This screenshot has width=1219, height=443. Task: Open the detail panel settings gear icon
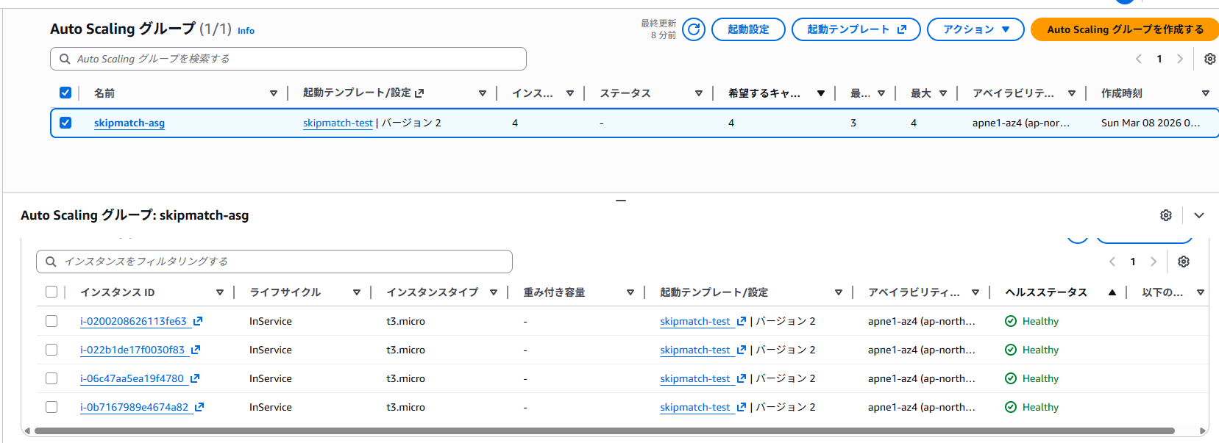[x=1166, y=215]
